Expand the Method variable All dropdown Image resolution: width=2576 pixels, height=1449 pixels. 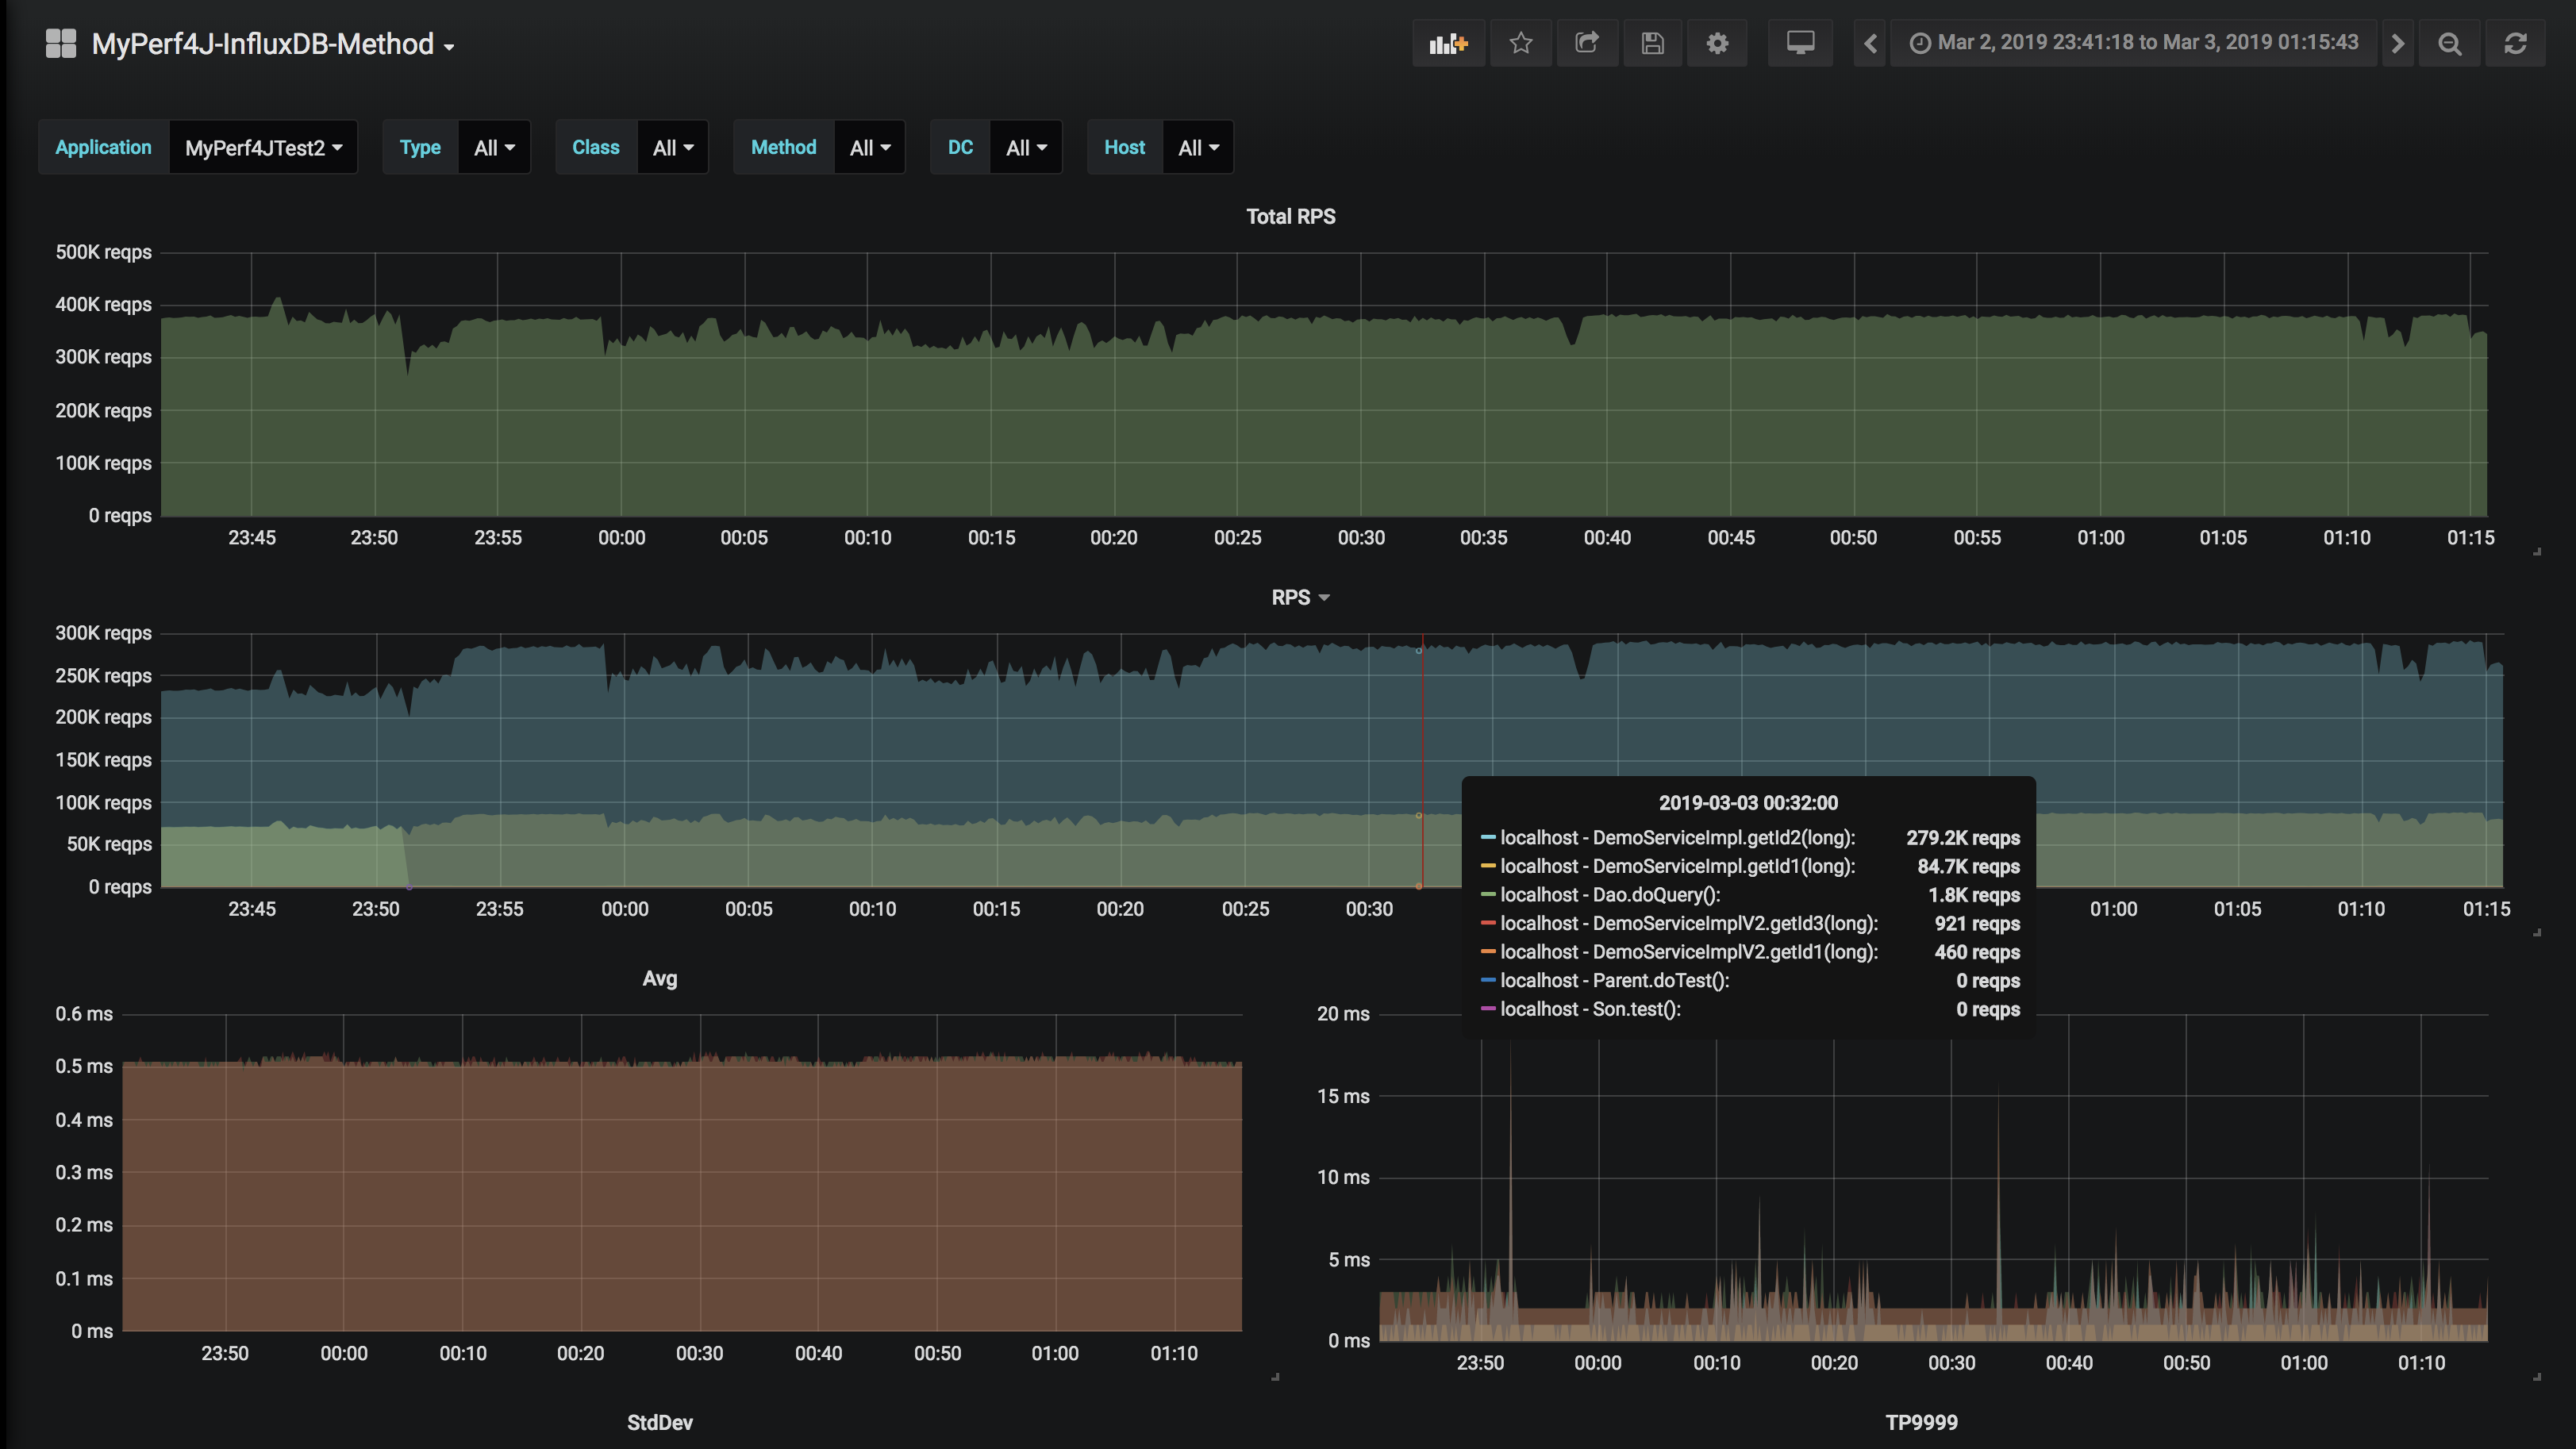click(x=869, y=147)
